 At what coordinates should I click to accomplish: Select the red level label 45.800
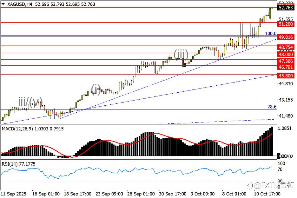(286, 76)
